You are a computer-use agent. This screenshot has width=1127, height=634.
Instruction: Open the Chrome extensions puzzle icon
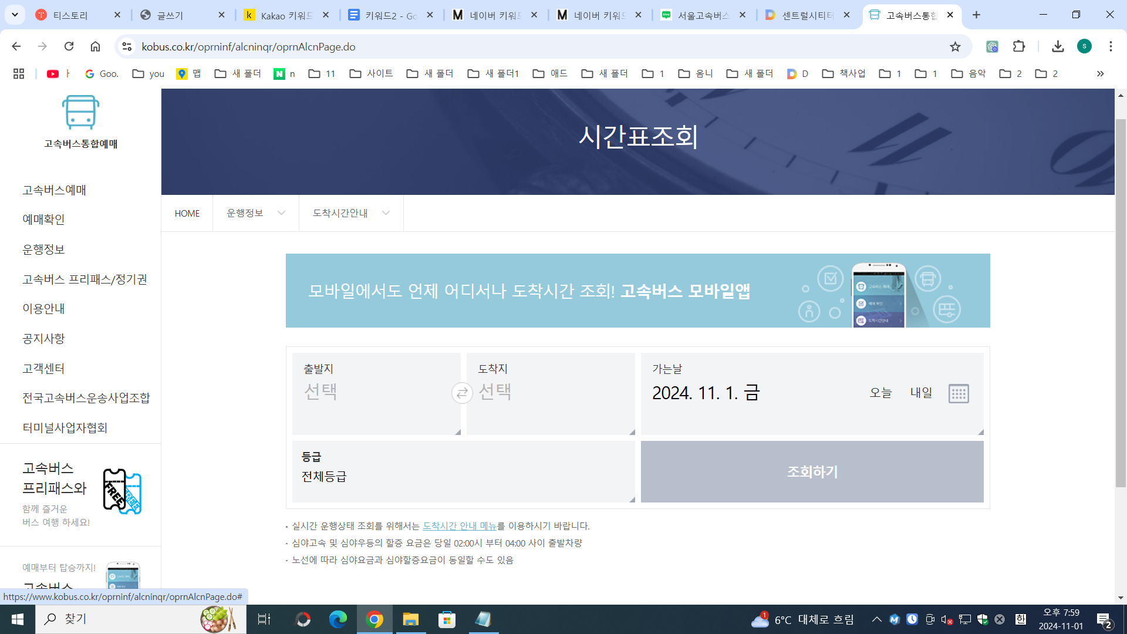1019,46
